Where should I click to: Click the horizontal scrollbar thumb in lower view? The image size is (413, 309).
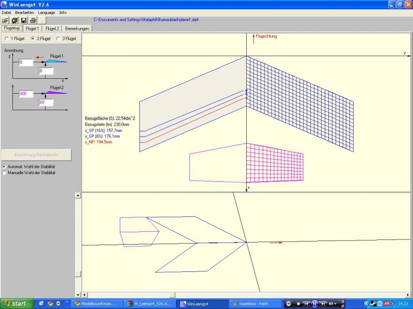click(x=172, y=295)
